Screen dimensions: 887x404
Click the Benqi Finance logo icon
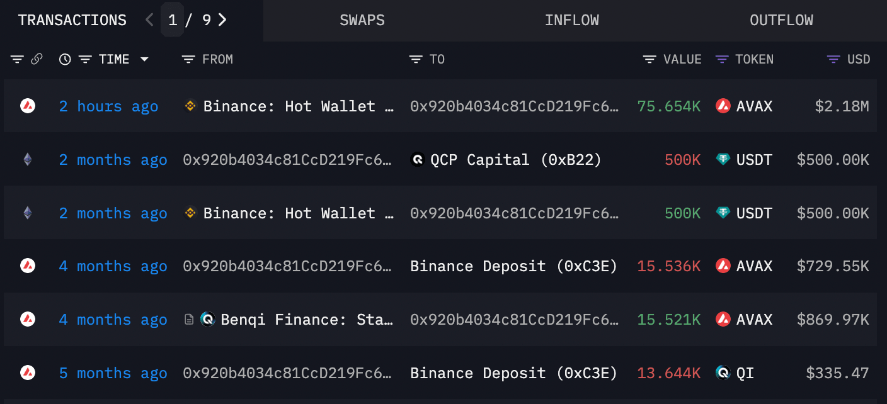pyautogui.click(x=208, y=320)
